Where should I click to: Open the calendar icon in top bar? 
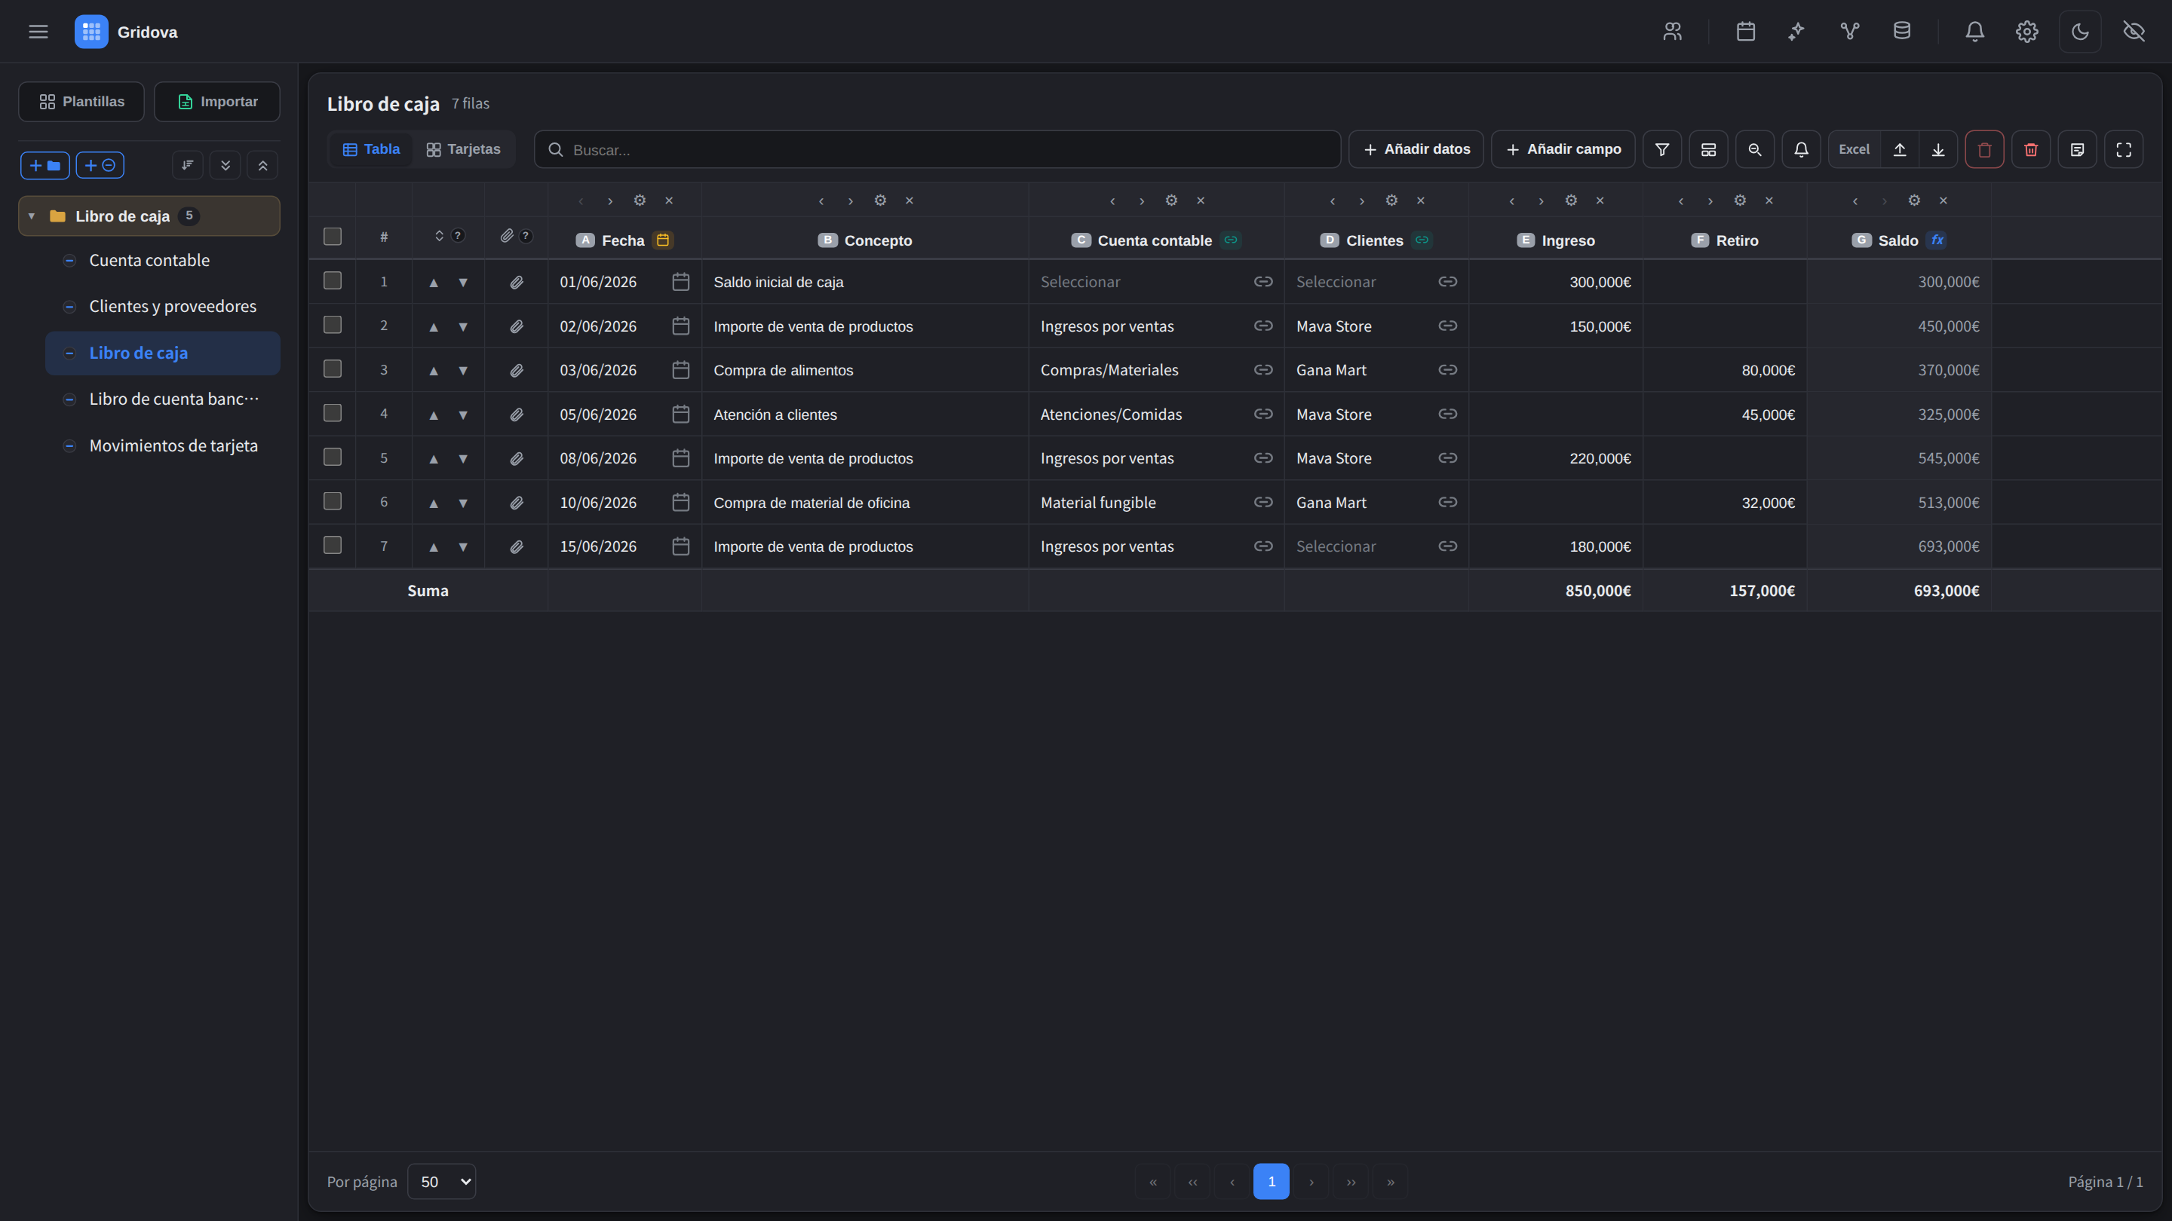(1746, 31)
